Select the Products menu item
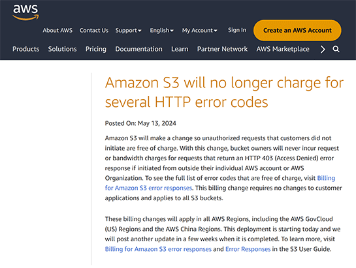 tap(26, 49)
